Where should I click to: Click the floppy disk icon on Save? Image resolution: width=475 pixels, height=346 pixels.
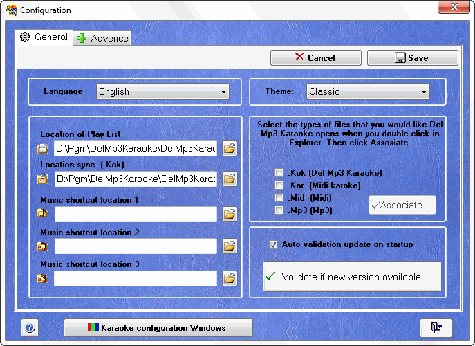point(400,57)
